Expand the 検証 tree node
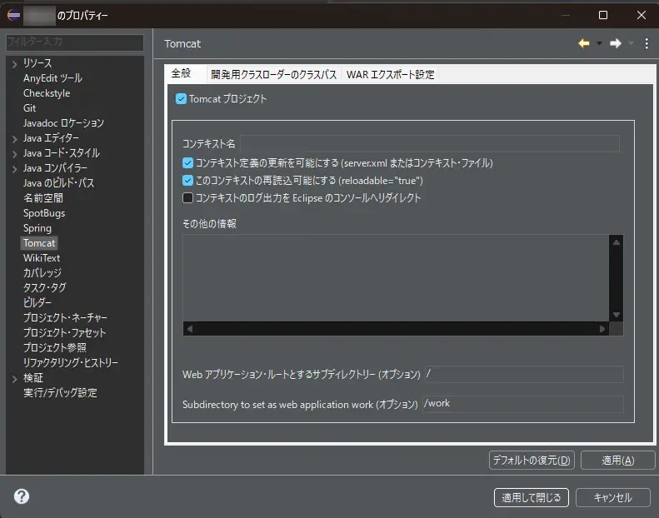This screenshot has width=659, height=518. 15,379
